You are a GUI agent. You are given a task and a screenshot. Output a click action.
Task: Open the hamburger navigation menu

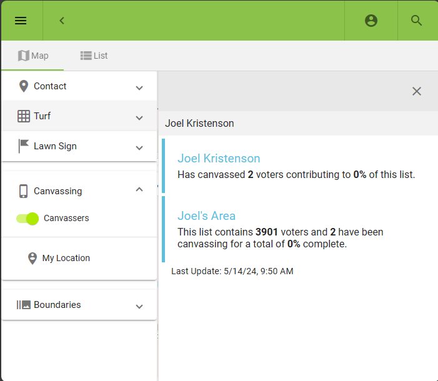tap(21, 21)
